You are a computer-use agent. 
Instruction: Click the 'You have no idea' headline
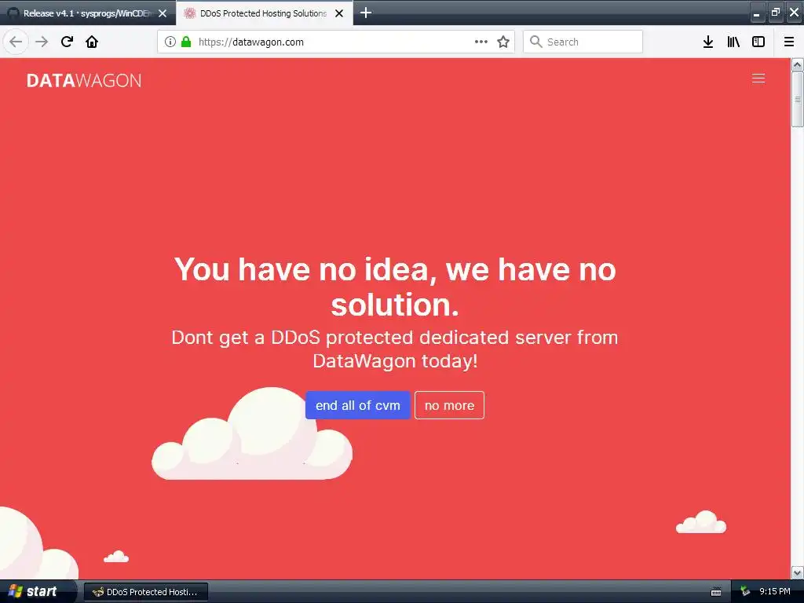pyautogui.click(x=395, y=287)
